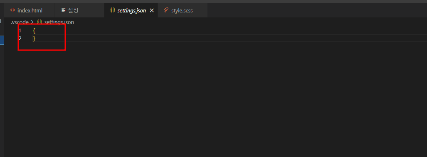Close the settings.json tab

point(152,11)
